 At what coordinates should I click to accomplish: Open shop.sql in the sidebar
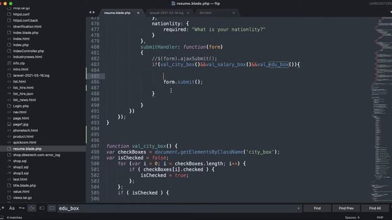pos(20,161)
